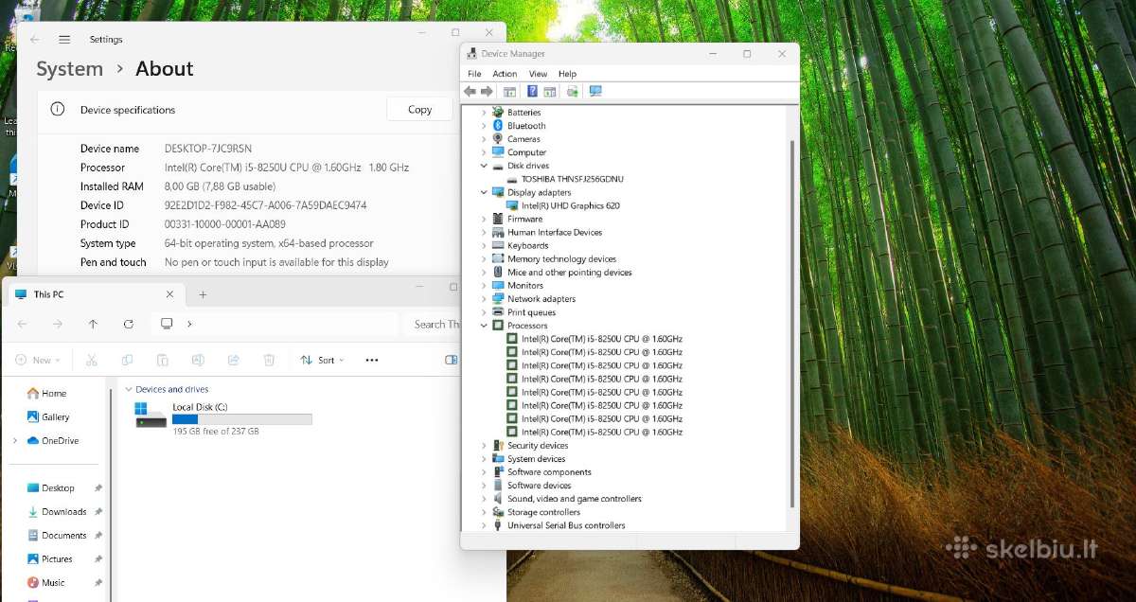Click Scan for hardware changes monitor icon

tap(595, 91)
